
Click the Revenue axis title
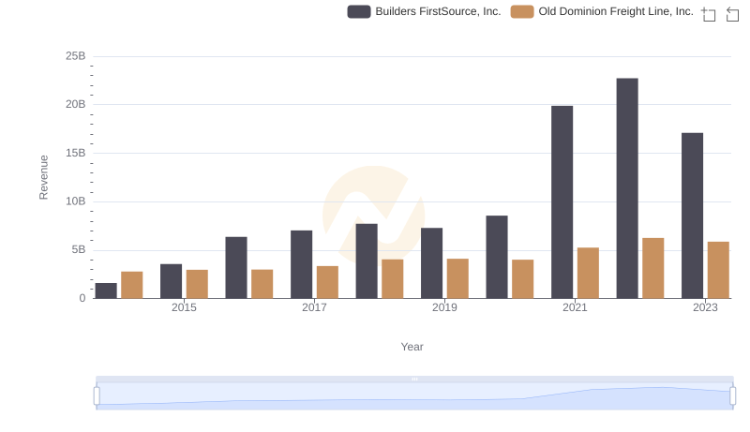pyautogui.click(x=43, y=177)
